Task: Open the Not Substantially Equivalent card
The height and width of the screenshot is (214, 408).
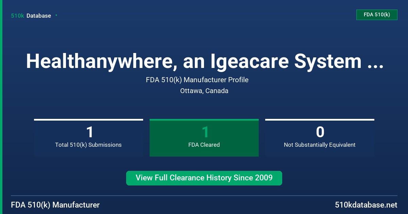Action: point(320,138)
